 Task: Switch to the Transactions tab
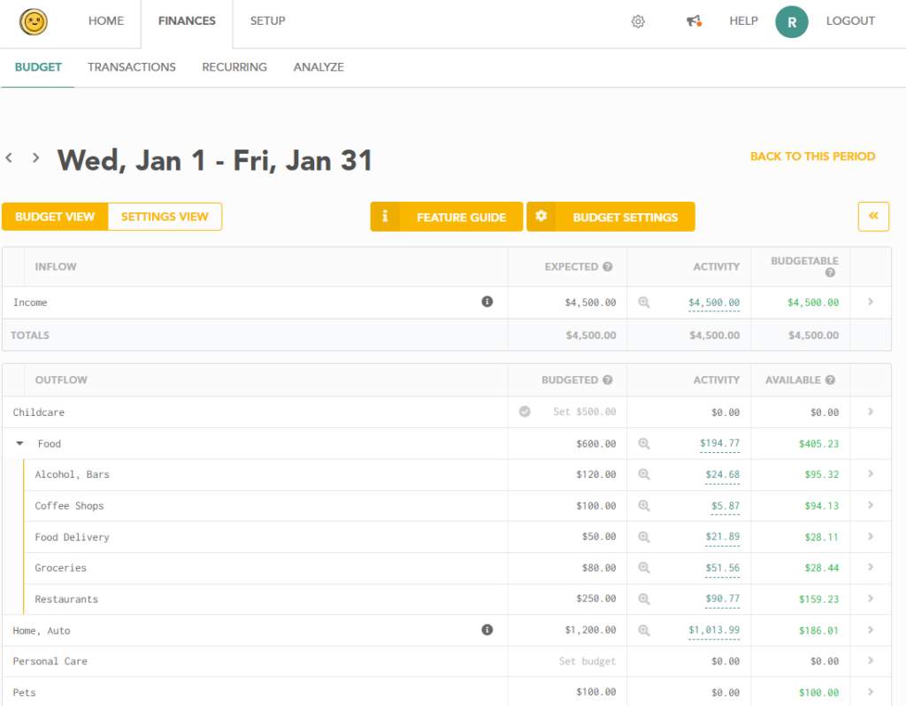pos(131,66)
